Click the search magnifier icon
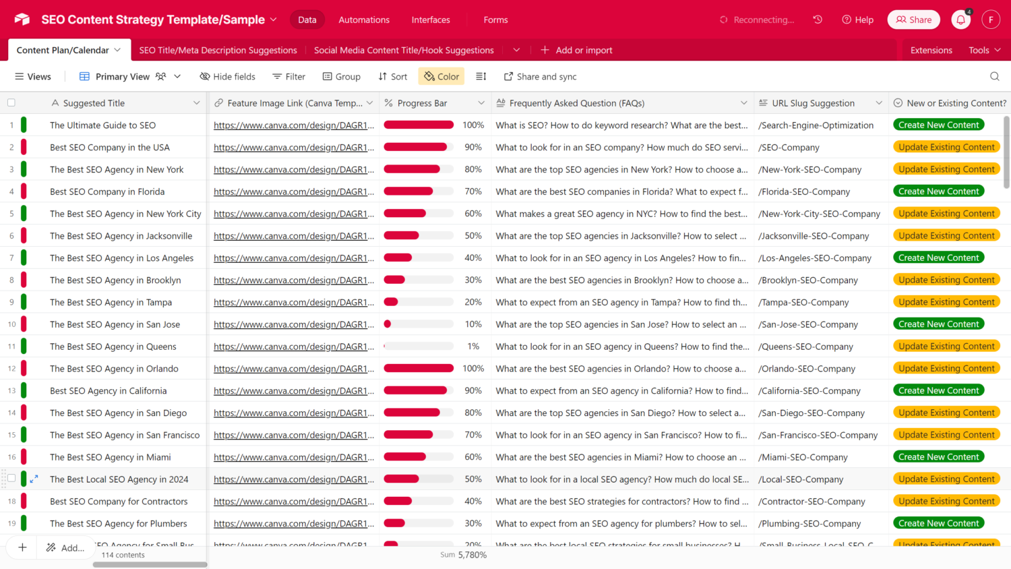1011x569 pixels. (x=994, y=77)
